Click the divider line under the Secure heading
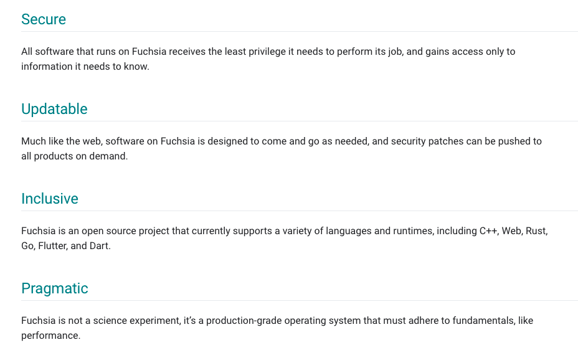Viewport: 578px width, 355px height. point(300,32)
